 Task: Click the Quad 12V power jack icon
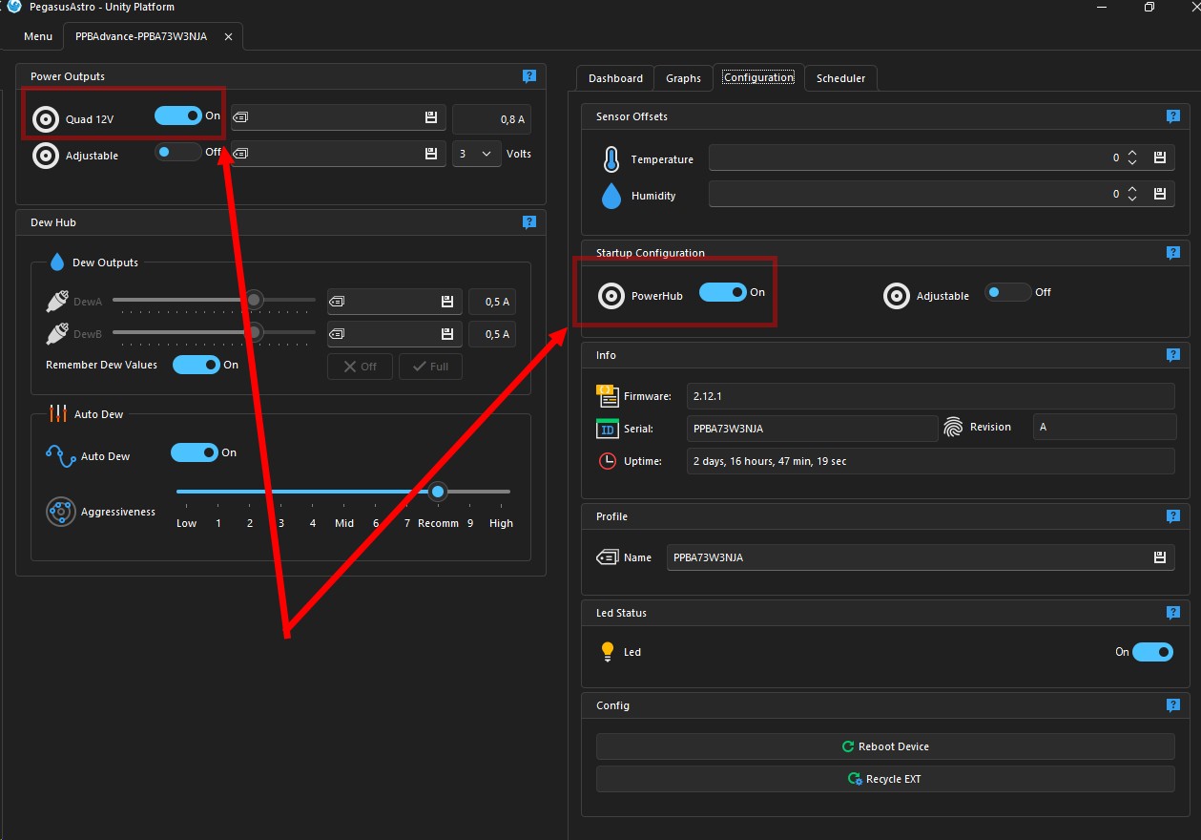(45, 119)
